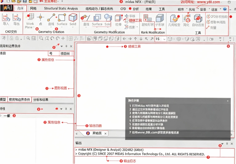Image resolution: width=236 pixels, height=164 pixels.
Task: Switch to the 载荷和边界条件 bottom tab
Action: click(x=19, y=99)
